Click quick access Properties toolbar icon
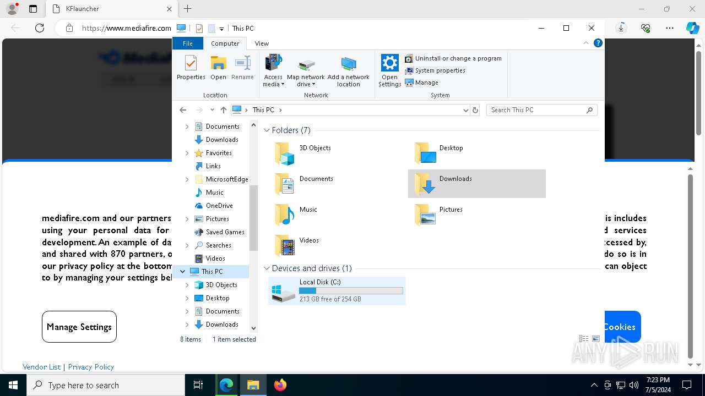 [x=199, y=29]
